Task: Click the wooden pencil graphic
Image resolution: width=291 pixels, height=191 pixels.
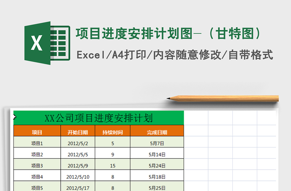Action: point(223,98)
